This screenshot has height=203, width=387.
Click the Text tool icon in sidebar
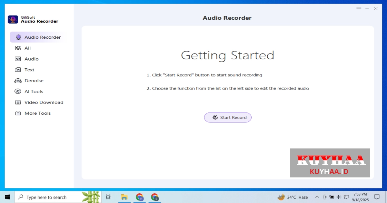pyautogui.click(x=18, y=70)
